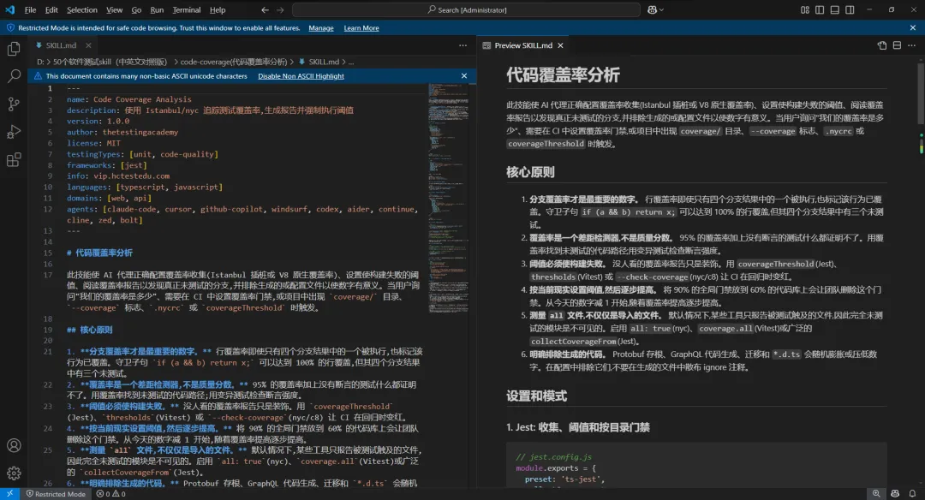Image resolution: width=925 pixels, height=500 pixels.
Task: Open the Manage gear icon
Action: 14,473
